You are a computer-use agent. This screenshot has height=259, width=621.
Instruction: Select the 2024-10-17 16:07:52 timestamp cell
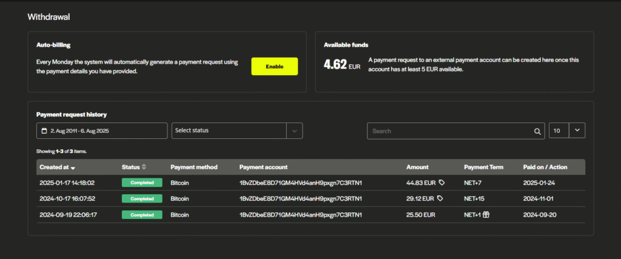pos(67,198)
